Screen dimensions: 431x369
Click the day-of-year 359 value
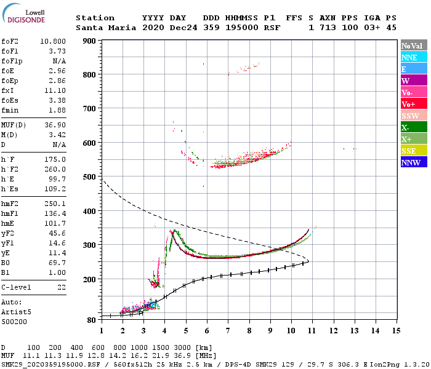coord(211,28)
